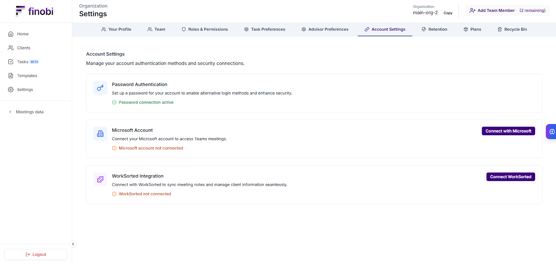Click the Templates document icon in sidebar

click(x=11, y=76)
